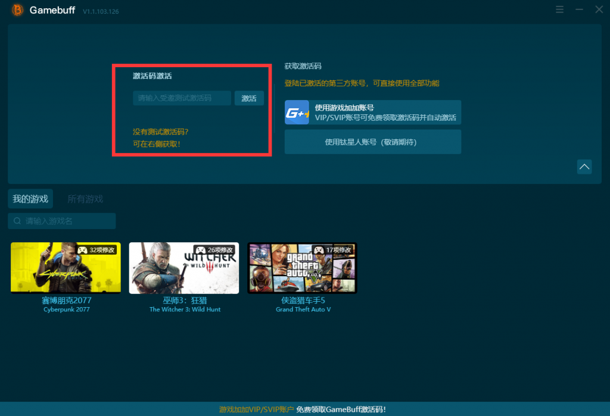Screen dimensions: 610x416
Task: Click the 激活码激活 heading
Action: (x=152, y=76)
